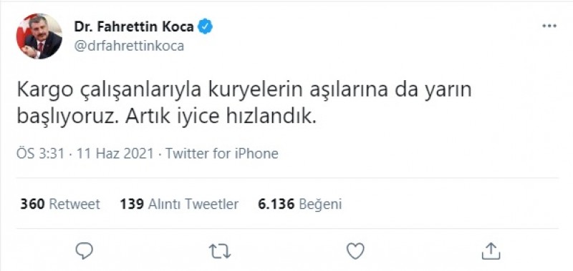Screen dimensions: 573x271
Task: View the 360 Retweet list
Action: [x=60, y=204]
